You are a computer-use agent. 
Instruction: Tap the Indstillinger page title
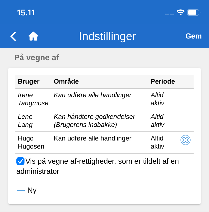pyautogui.click(x=107, y=36)
